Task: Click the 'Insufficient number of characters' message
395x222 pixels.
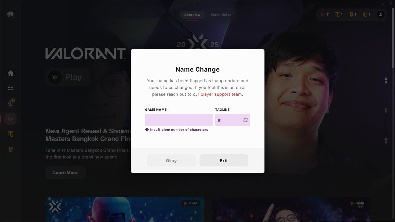Action: (x=179, y=130)
